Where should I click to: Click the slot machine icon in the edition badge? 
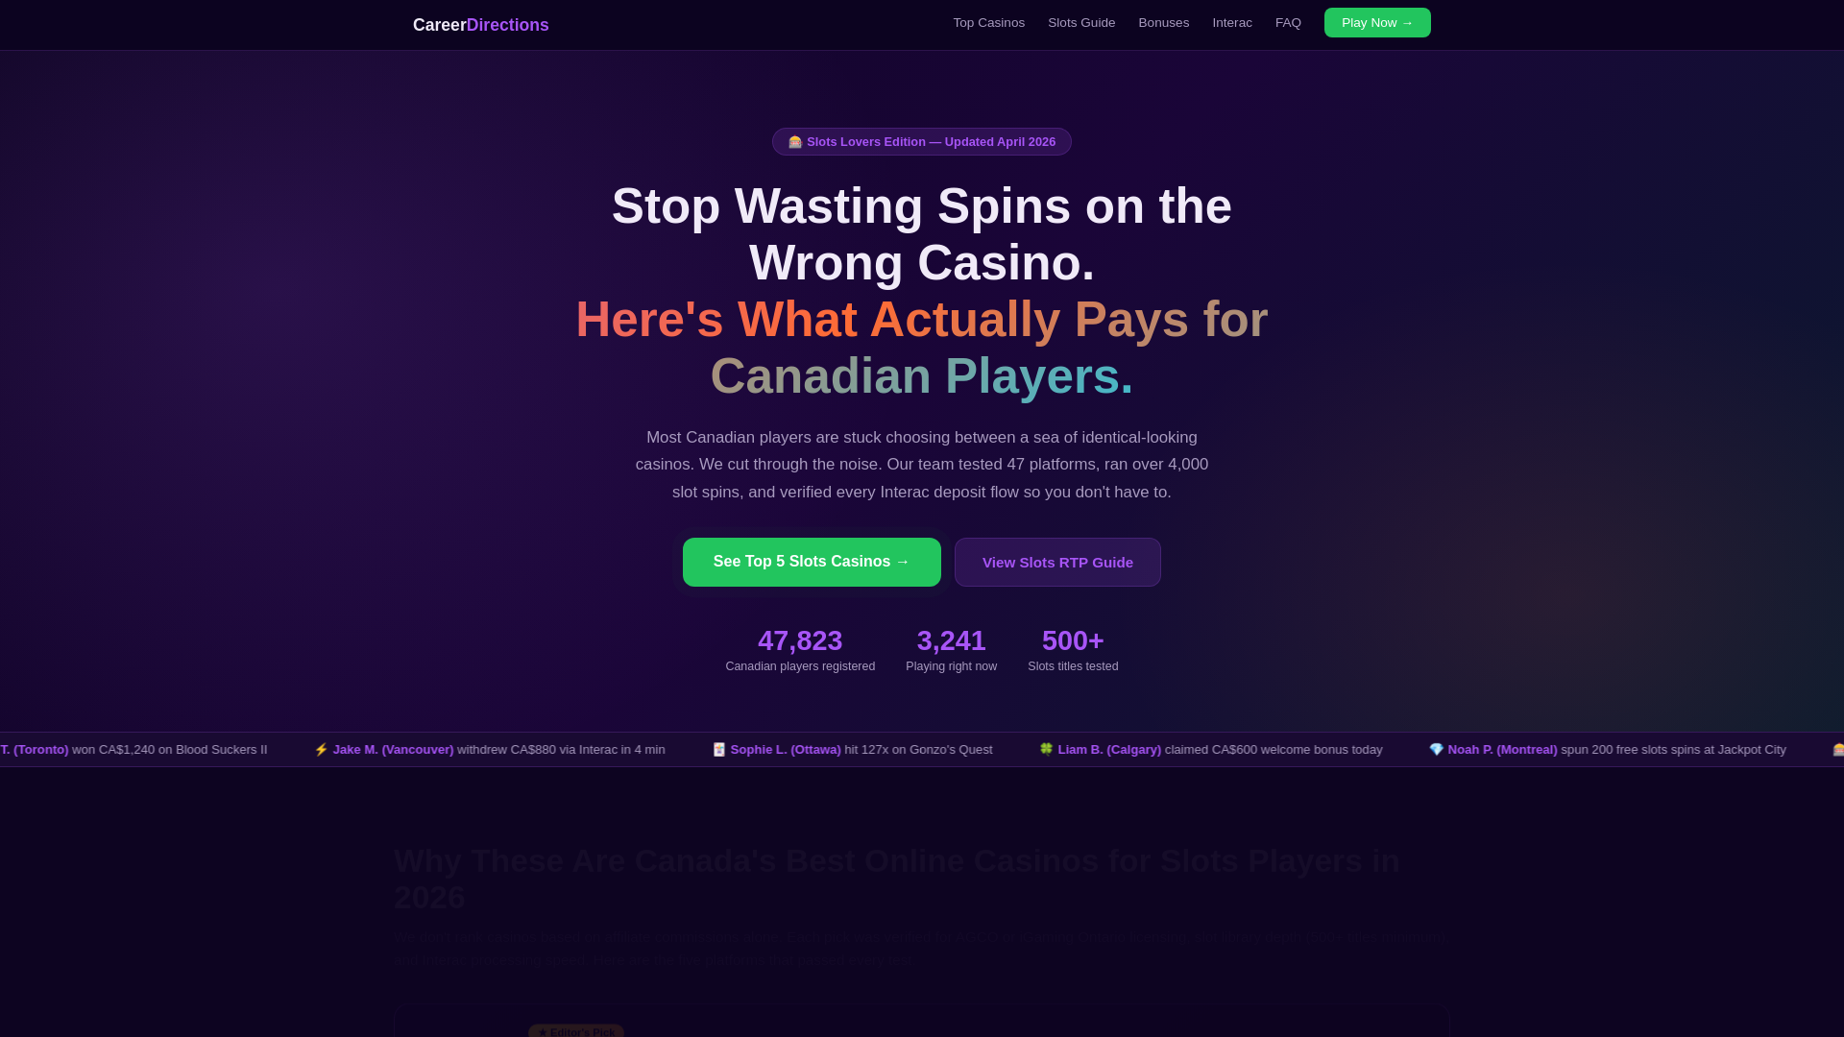[x=795, y=142]
